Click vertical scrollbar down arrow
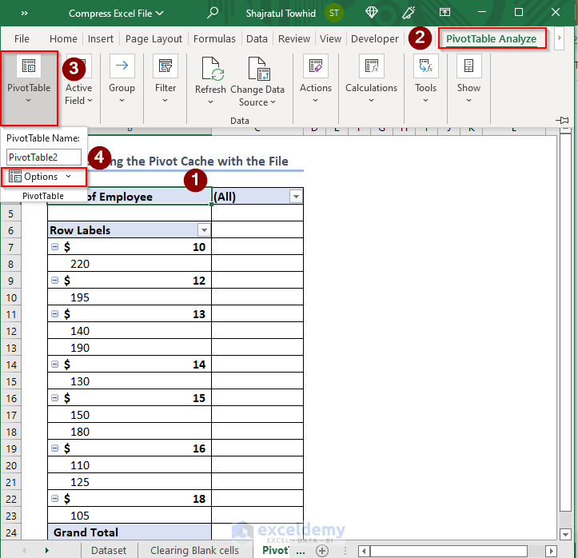Viewport: 578px width, 558px height. click(x=565, y=534)
